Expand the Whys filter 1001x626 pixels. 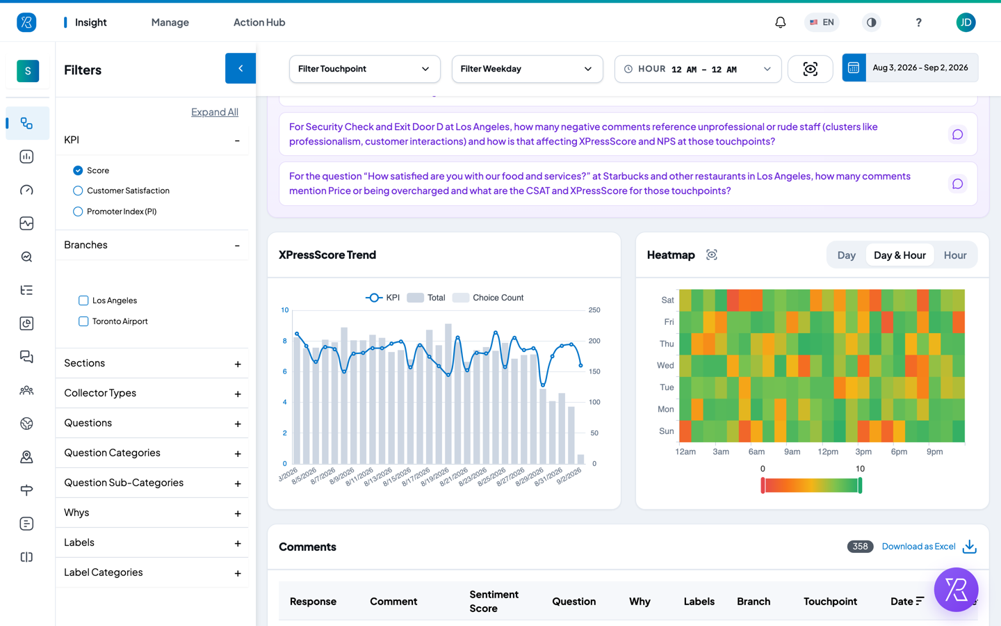[x=238, y=513]
